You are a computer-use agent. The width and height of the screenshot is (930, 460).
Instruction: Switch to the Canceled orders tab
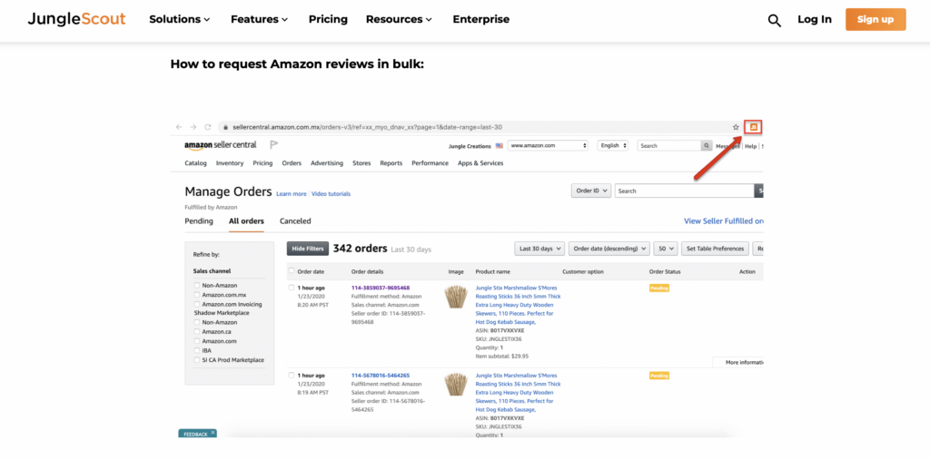coord(295,221)
